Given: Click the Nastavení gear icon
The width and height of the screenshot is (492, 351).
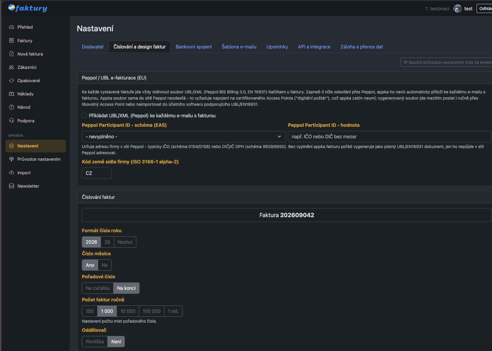Looking at the screenshot, I should [x=12, y=146].
